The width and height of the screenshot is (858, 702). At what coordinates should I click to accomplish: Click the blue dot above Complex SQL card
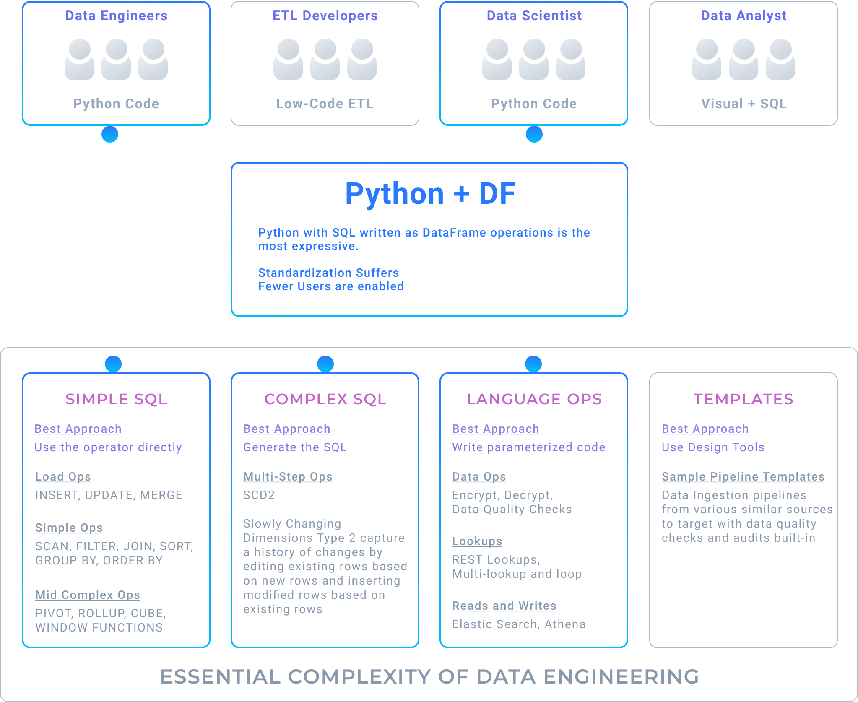325,364
